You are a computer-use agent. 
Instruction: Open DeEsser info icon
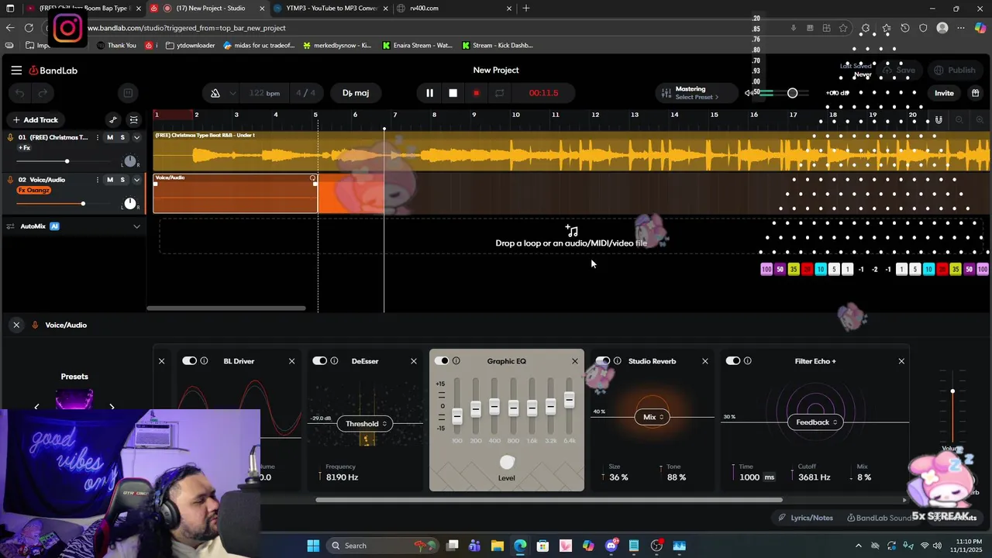(334, 361)
